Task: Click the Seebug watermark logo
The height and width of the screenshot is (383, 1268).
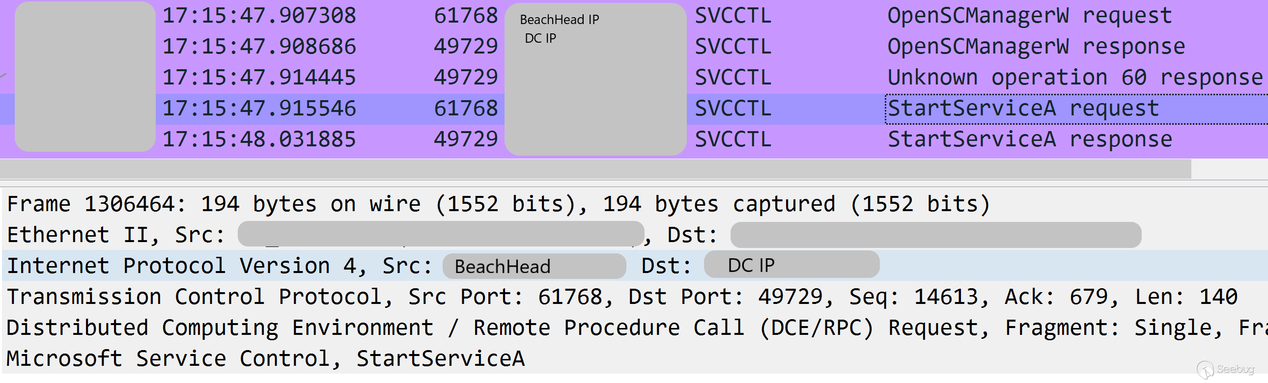Action: pyautogui.click(x=1225, y=370)
